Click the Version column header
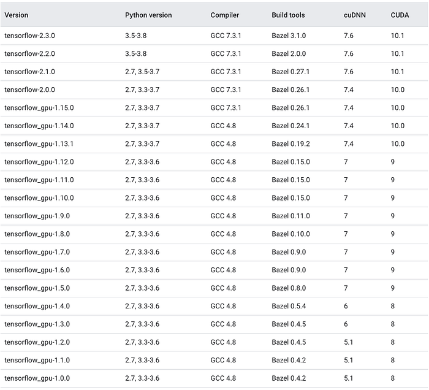 [17, 15]
